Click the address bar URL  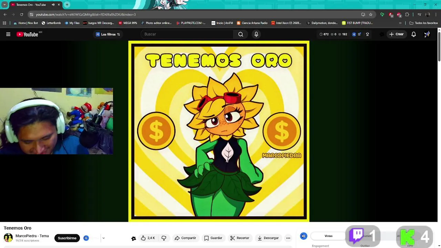[86, 14]
